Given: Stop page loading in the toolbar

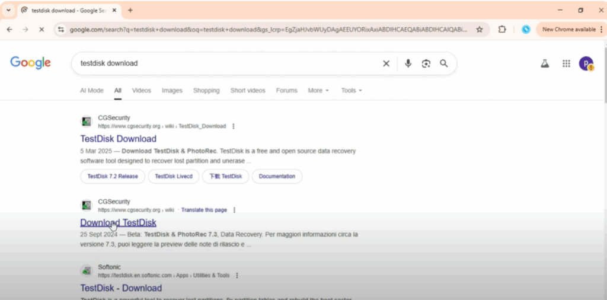Looking at the screenshot, I should [41, 30].
